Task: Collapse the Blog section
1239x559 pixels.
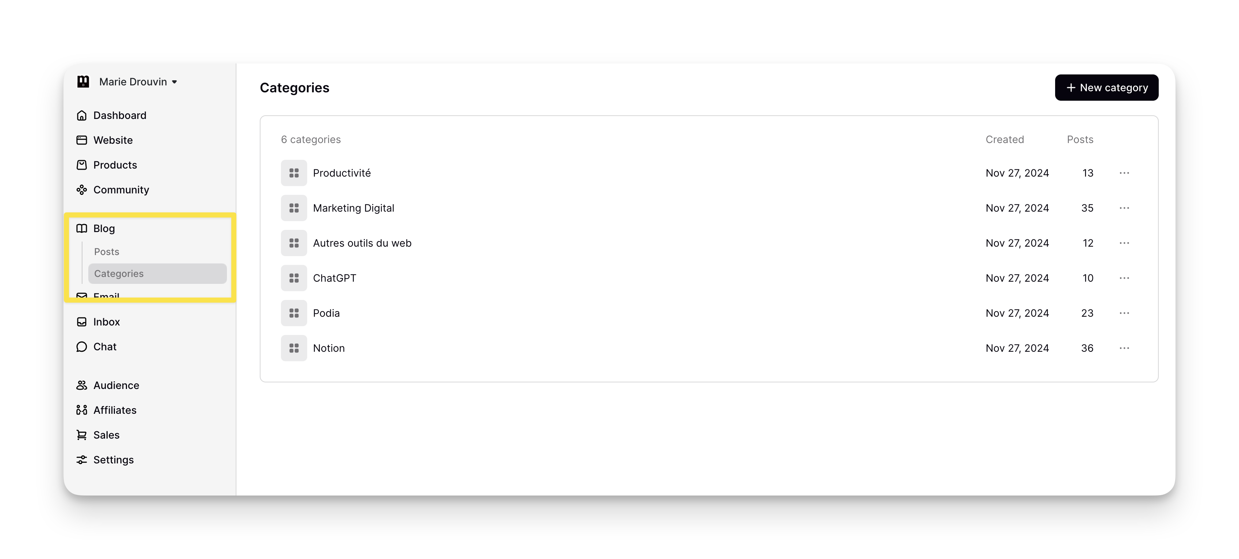Action: (x=104, y=228)
